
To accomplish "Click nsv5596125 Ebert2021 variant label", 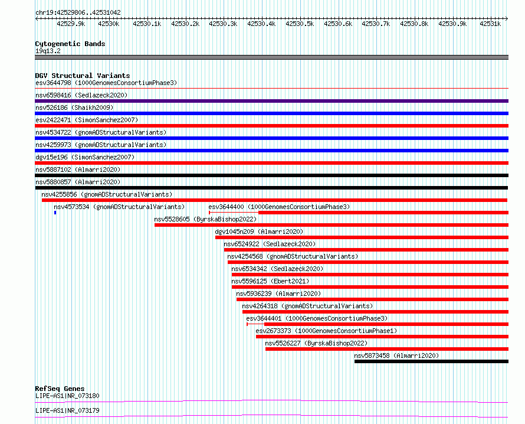I will [x=270, y=281].
